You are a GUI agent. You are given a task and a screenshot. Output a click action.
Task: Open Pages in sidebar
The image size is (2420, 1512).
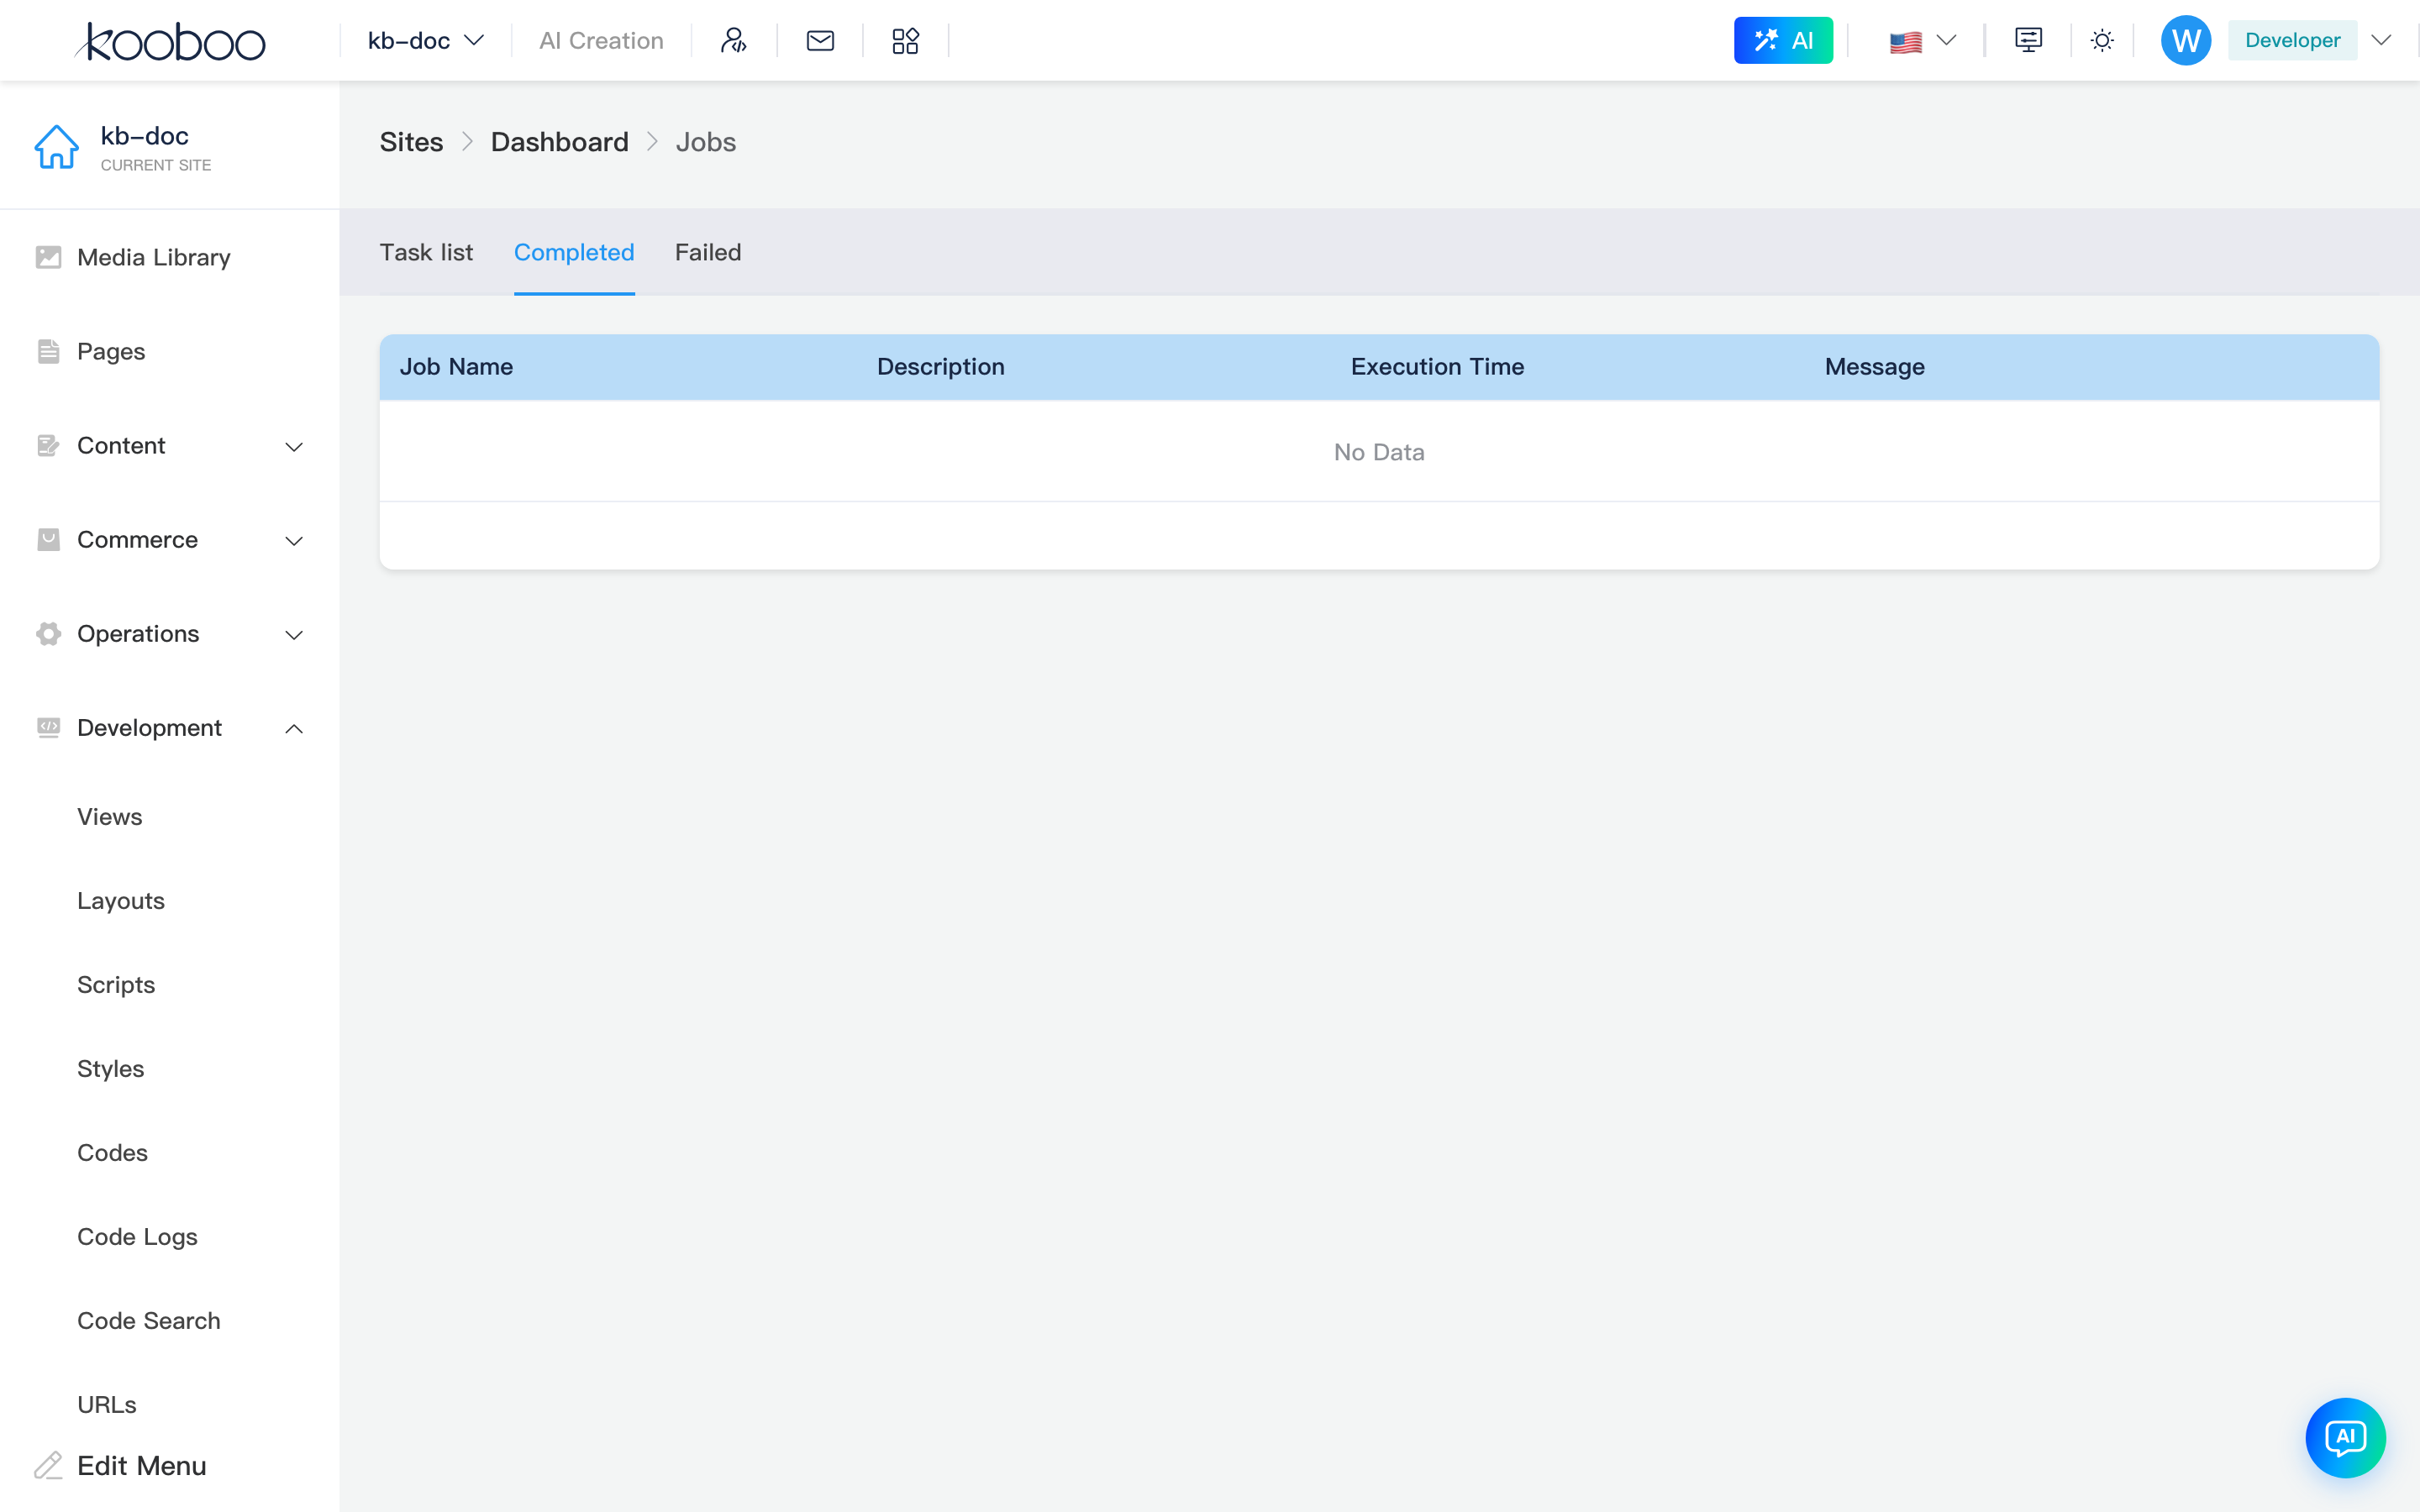[111, 351]
